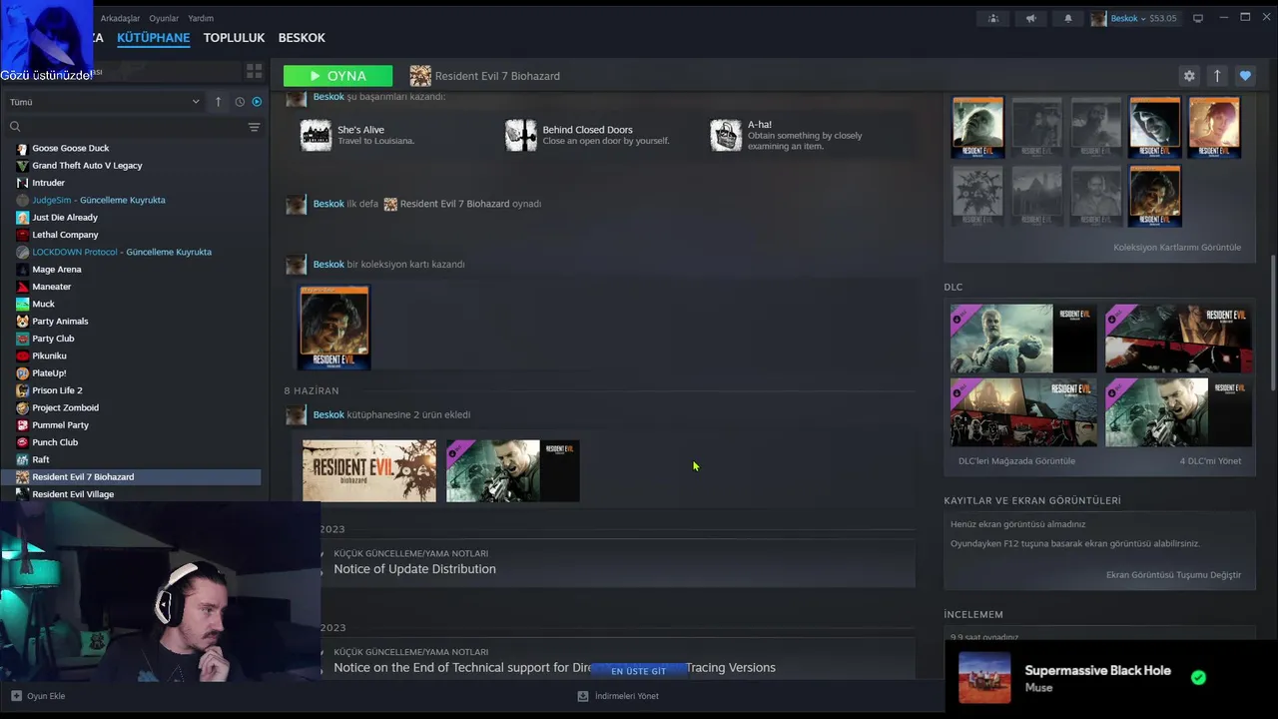Click the green OYNA play button
The image size is (1278, 719).
[x=337, y=76]
